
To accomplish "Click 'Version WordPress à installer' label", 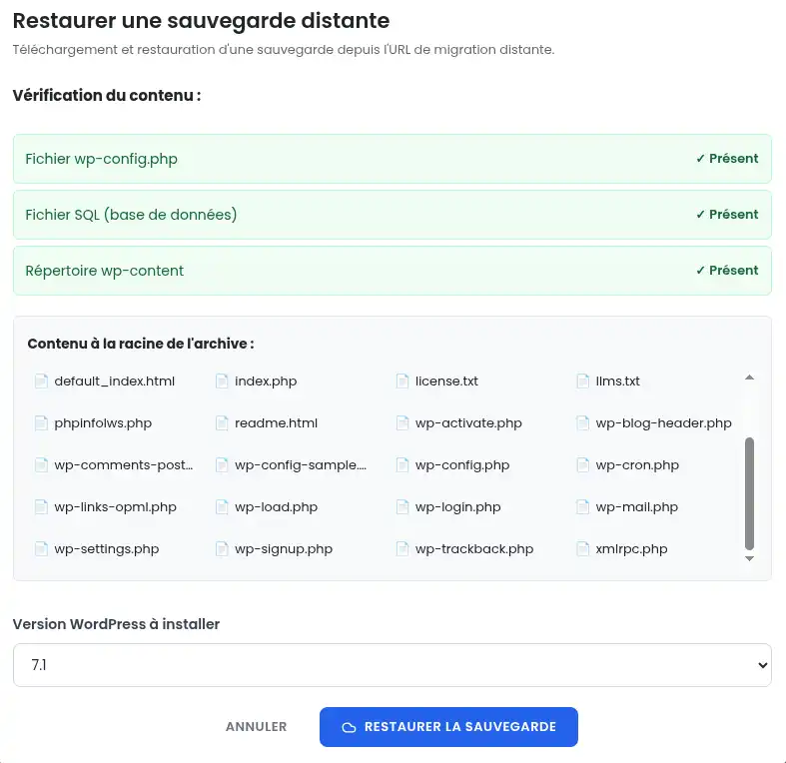I will [x=116, y=624].
